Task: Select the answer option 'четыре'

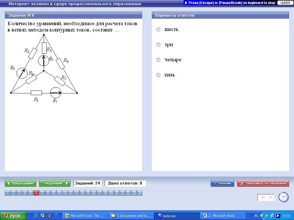Action: pos(158,60)
